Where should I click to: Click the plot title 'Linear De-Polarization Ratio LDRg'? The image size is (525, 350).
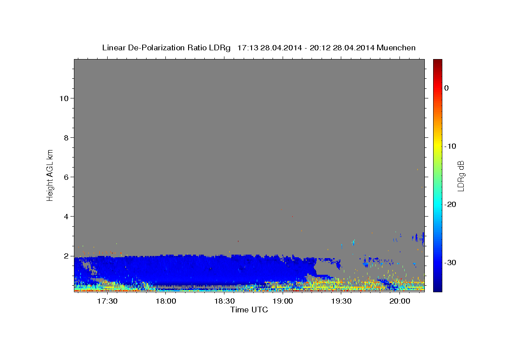(166, 48)
